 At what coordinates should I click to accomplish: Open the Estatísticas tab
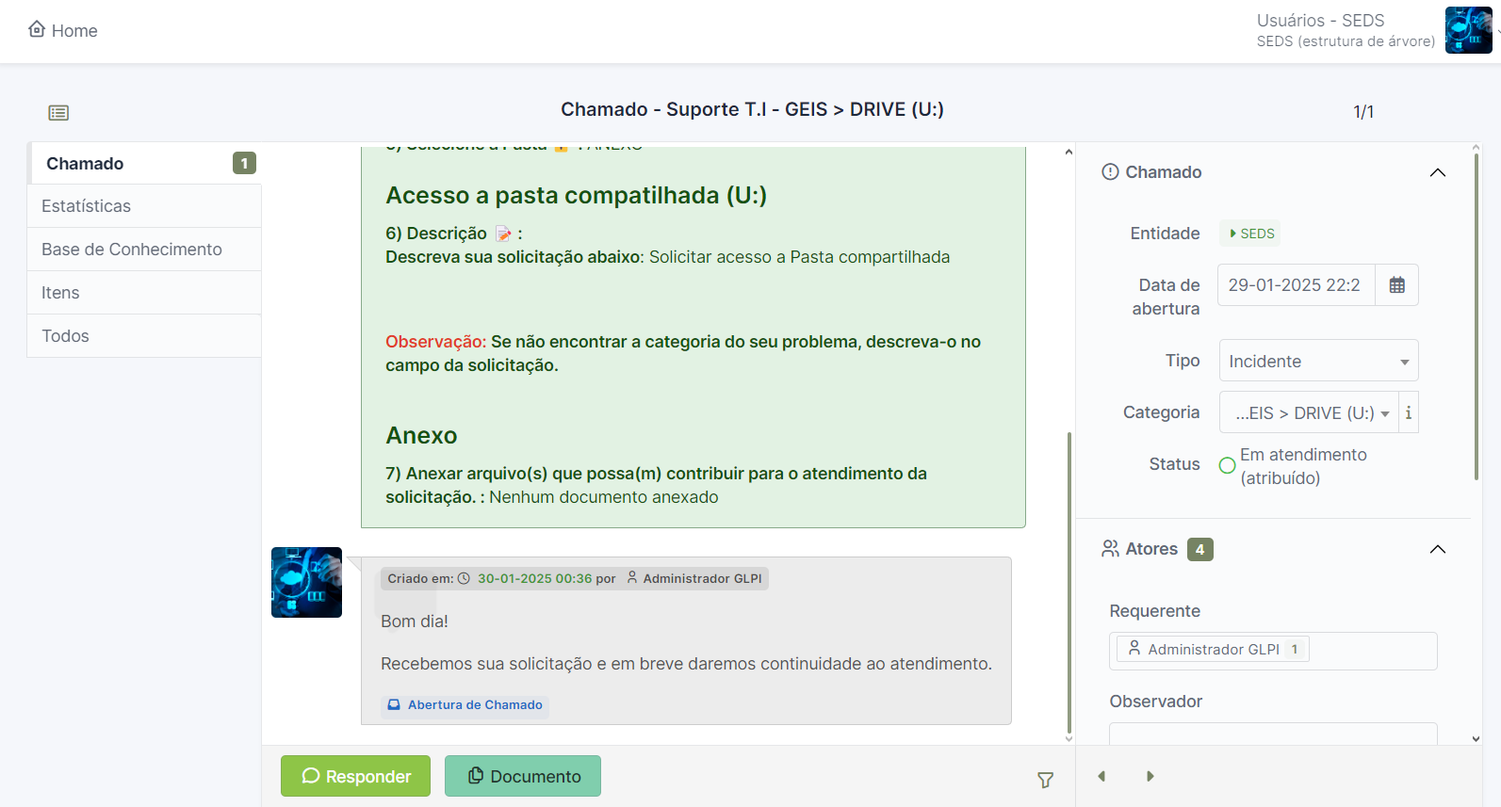click(144, 206)
